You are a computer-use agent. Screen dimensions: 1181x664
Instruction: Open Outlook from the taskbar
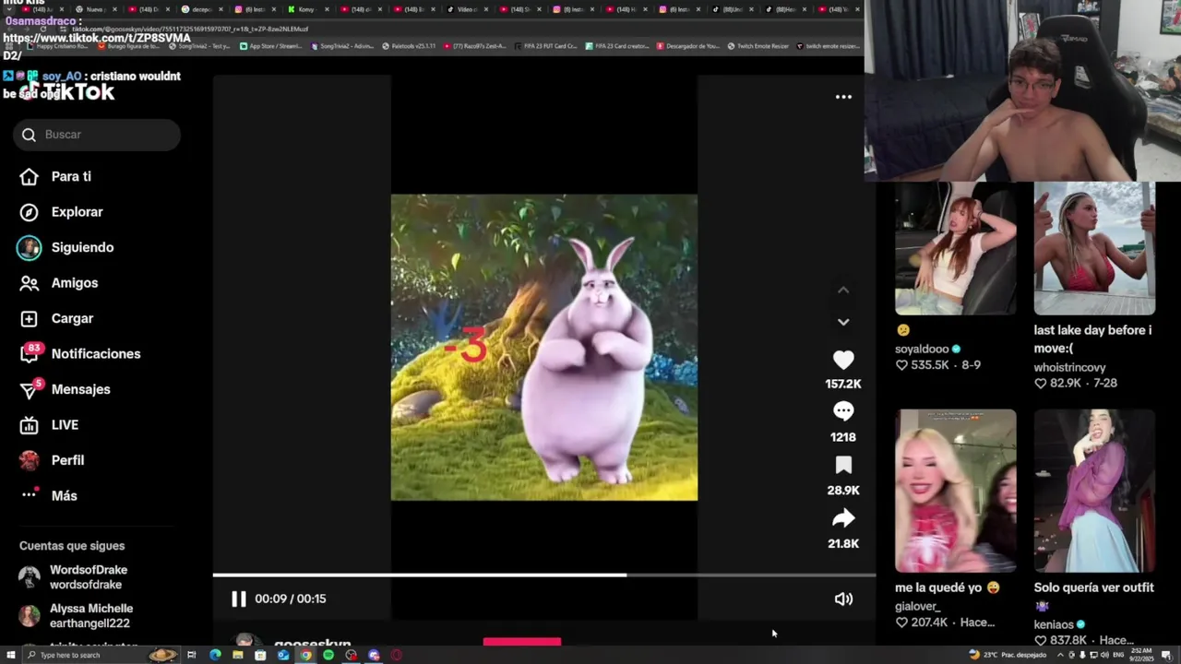click(283, 655)
